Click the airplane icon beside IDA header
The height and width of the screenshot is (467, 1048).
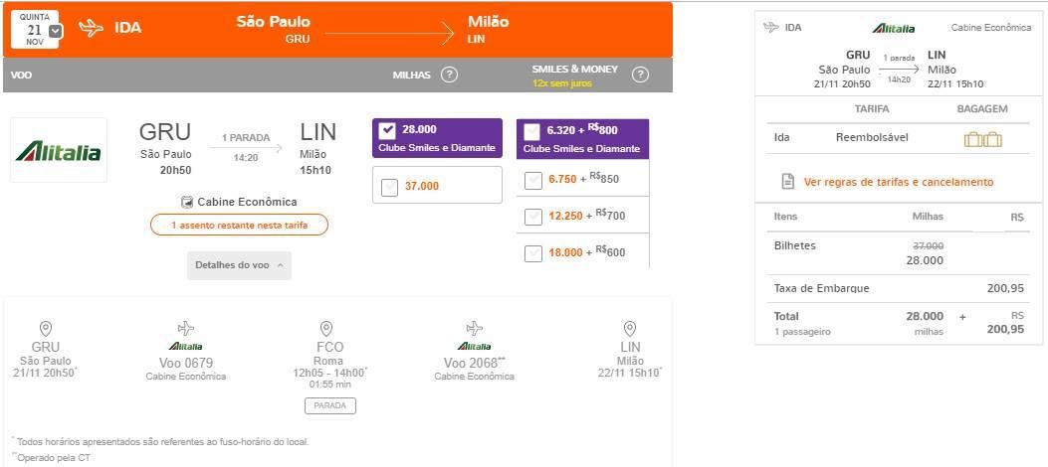point(91,28)
